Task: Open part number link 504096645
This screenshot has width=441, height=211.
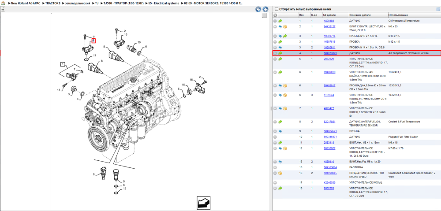Action: tap(330, 174)
